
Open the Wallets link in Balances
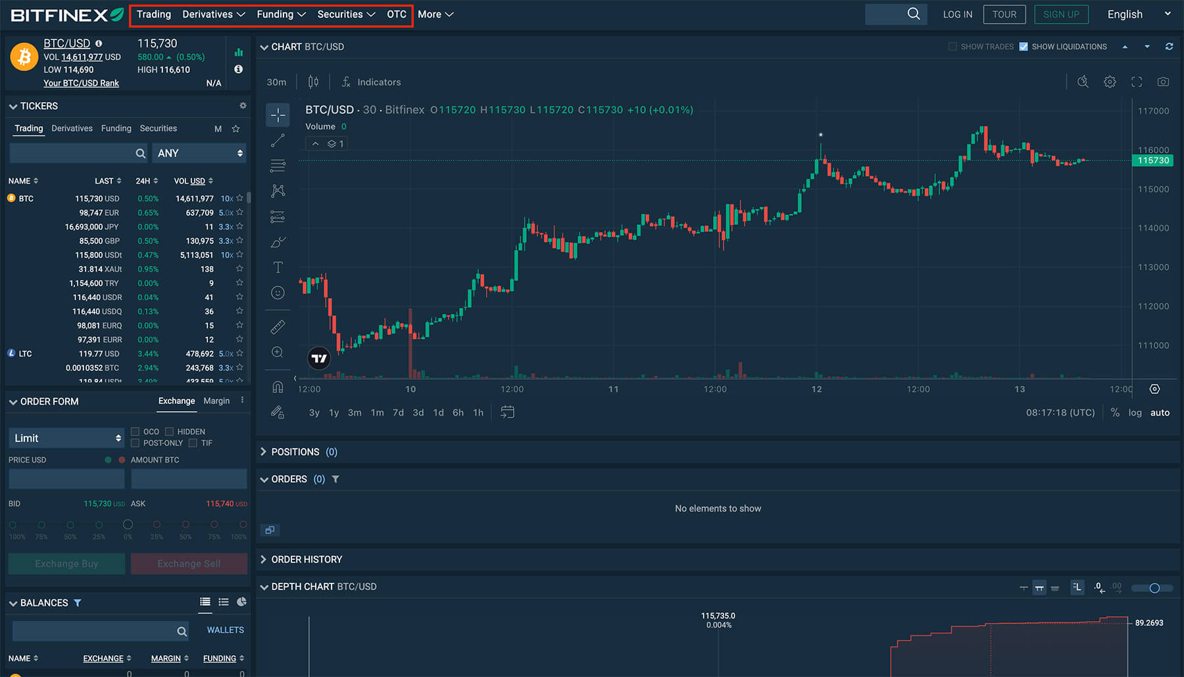coord(225,630)
